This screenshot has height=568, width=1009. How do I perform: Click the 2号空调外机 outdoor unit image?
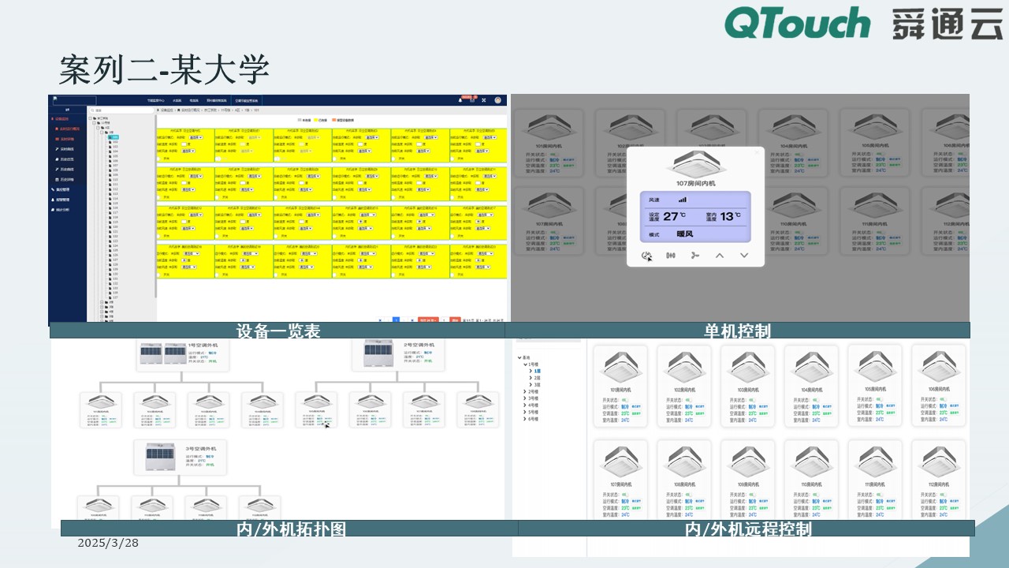tap(388, 354)
